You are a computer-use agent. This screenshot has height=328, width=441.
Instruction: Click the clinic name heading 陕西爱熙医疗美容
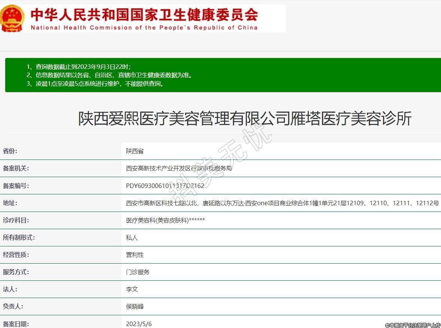(245, 119)
